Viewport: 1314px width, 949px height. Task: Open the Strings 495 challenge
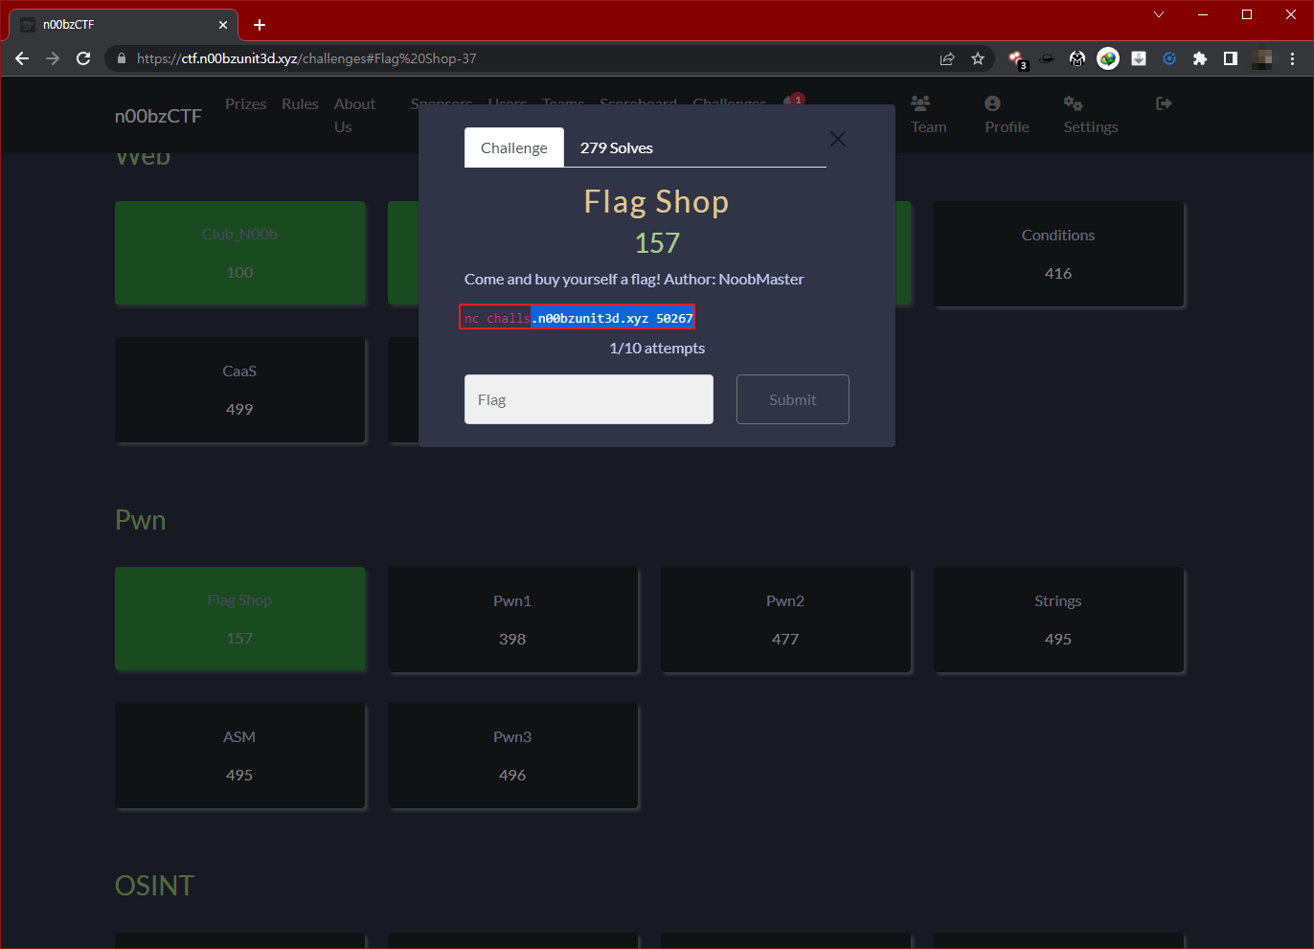(1058, 620)
